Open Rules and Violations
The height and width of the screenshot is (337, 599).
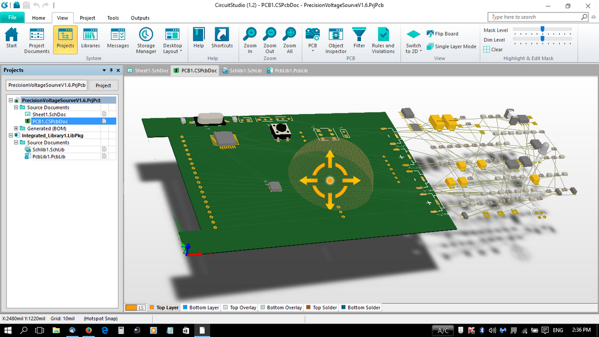pyautogui.click(x=383, y=40)
